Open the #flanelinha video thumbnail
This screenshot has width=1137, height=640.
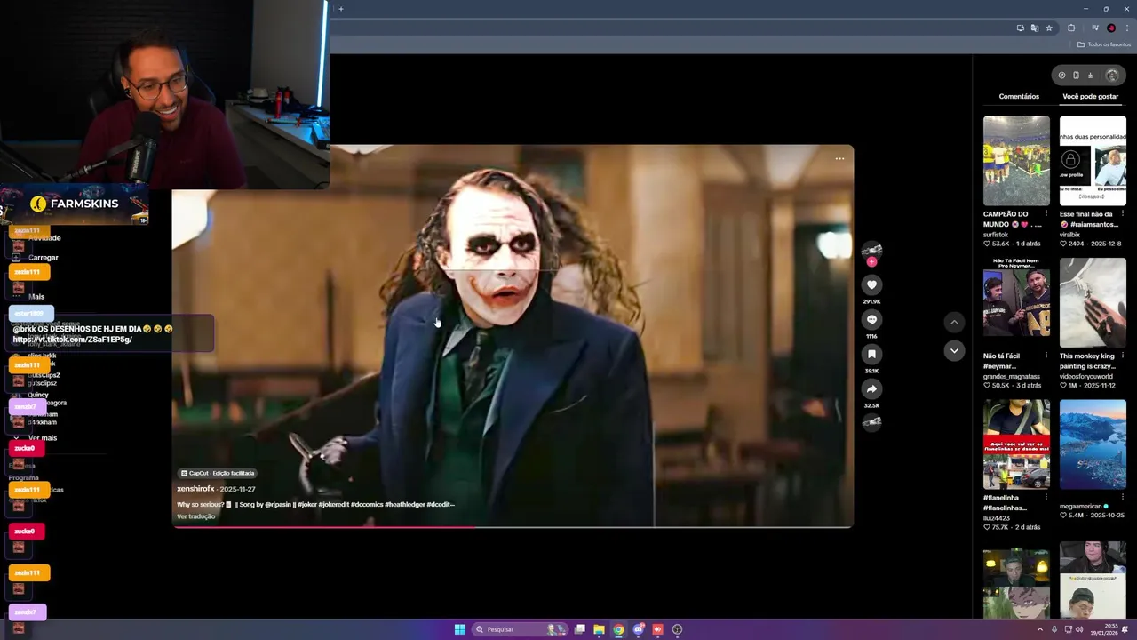click(x=1016, y=444)
